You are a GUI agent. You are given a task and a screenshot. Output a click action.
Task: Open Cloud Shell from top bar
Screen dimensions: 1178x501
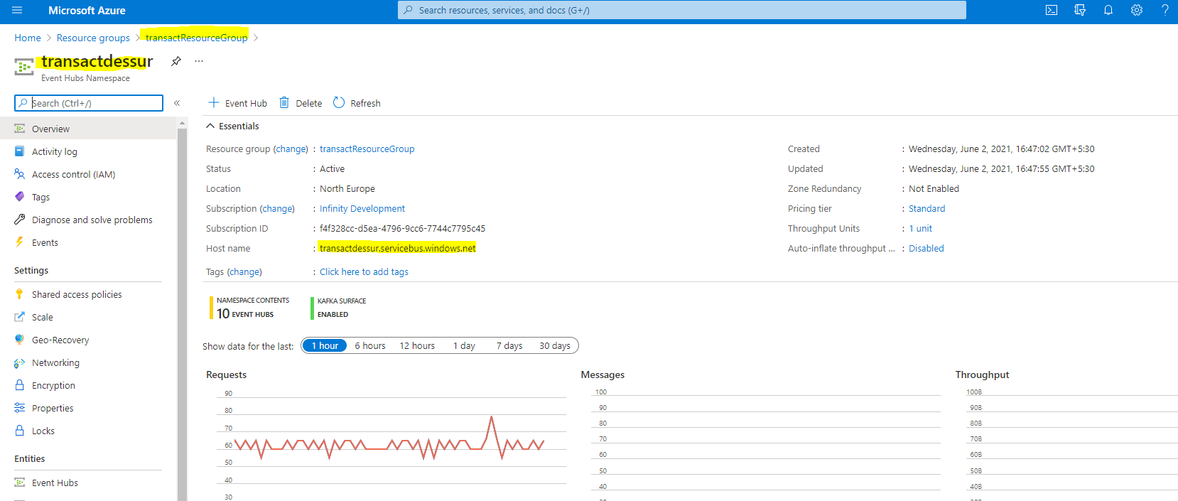point(1052,10)
